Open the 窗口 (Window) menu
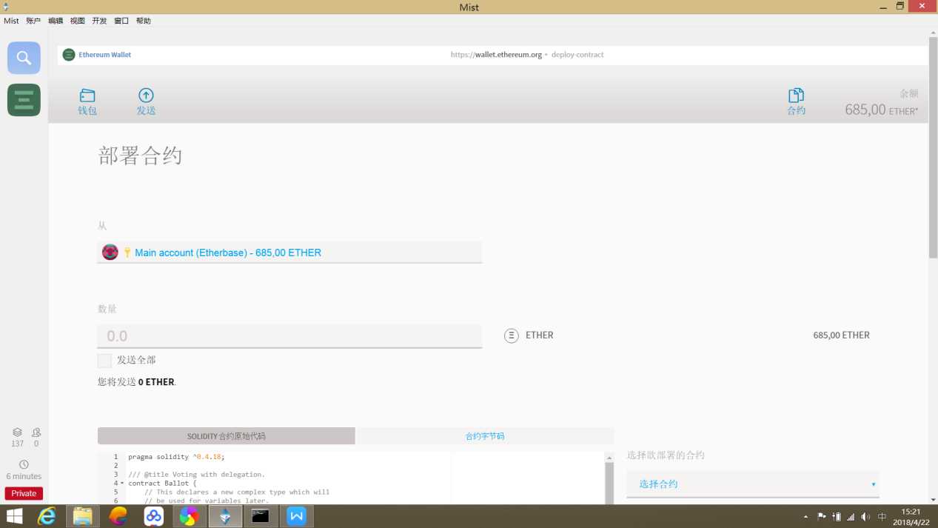 (x=121, y=21)
